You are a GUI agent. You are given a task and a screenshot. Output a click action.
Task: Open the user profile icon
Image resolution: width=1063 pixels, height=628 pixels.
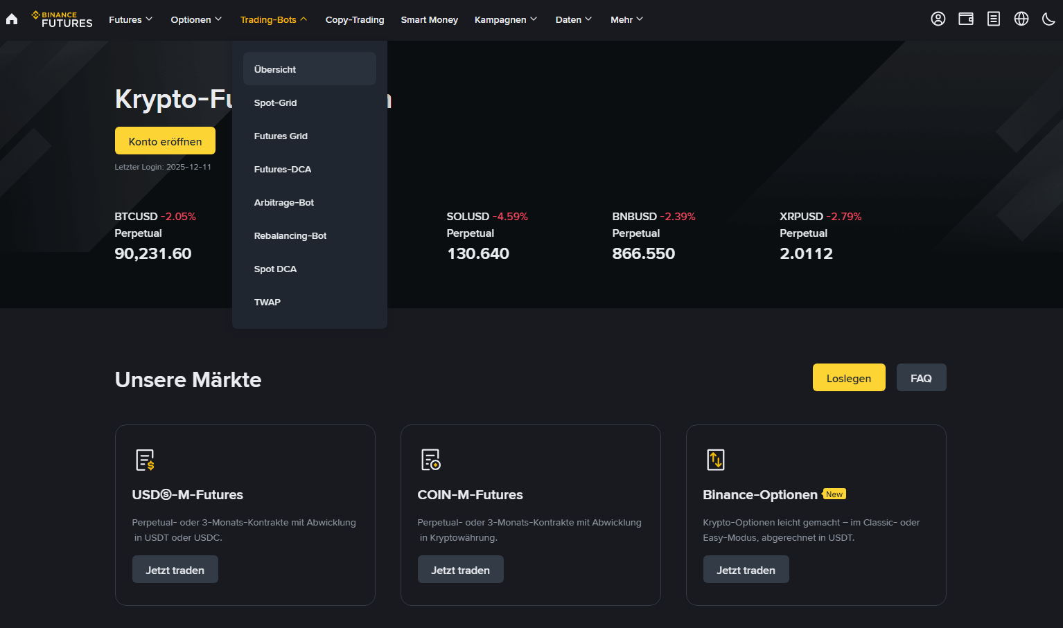[938, 19]
